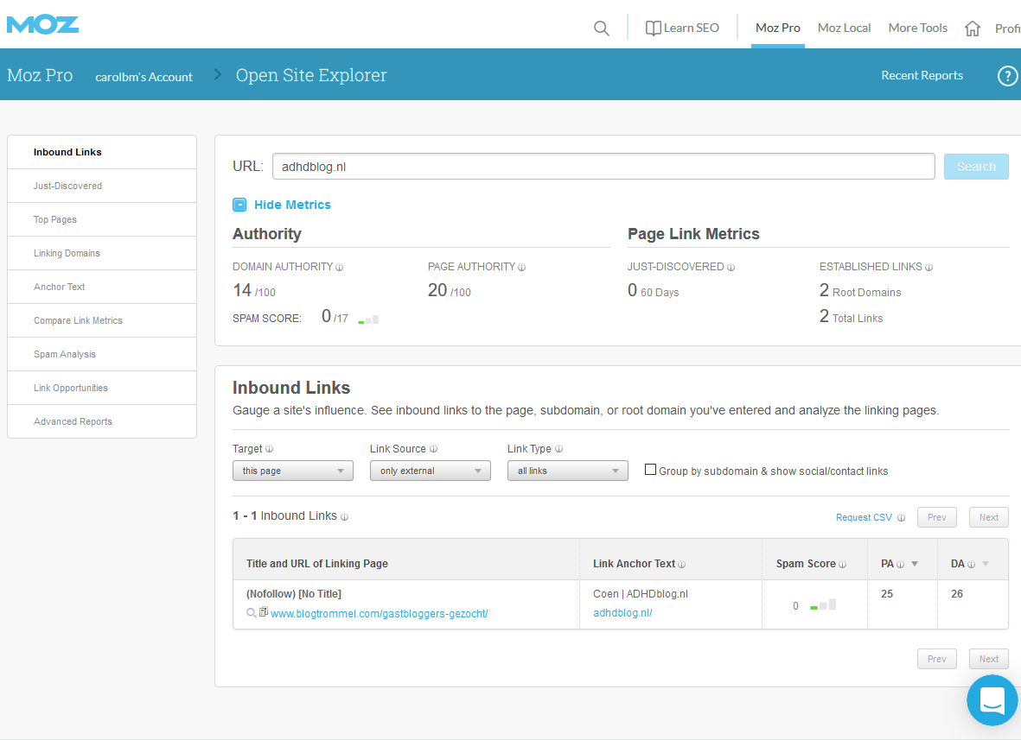Open Recent Reports link
The height and width of the screenshot is (740, 1021).
922,75
